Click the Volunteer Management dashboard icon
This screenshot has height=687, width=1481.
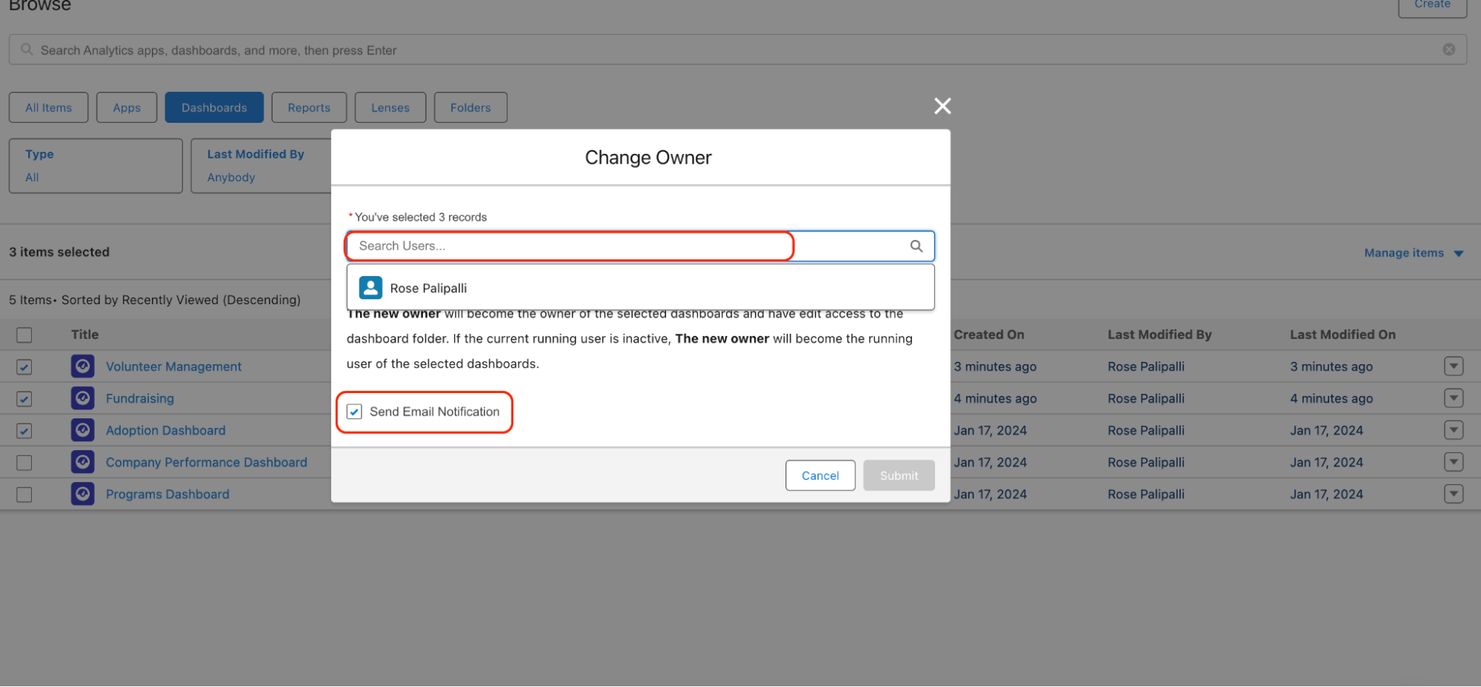point(83,366)
